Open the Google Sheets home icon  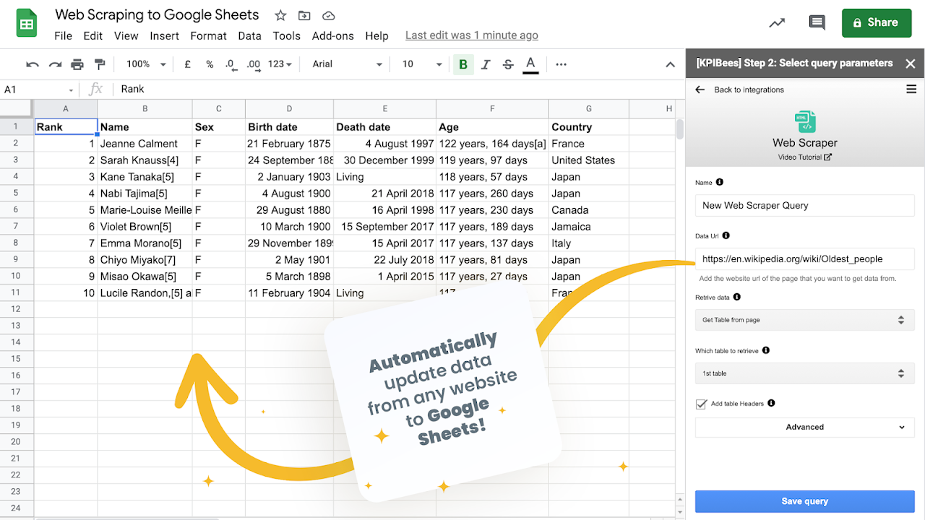(x=27, y=23)
